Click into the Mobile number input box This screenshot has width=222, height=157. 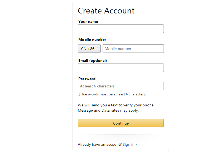click(133, 49)
